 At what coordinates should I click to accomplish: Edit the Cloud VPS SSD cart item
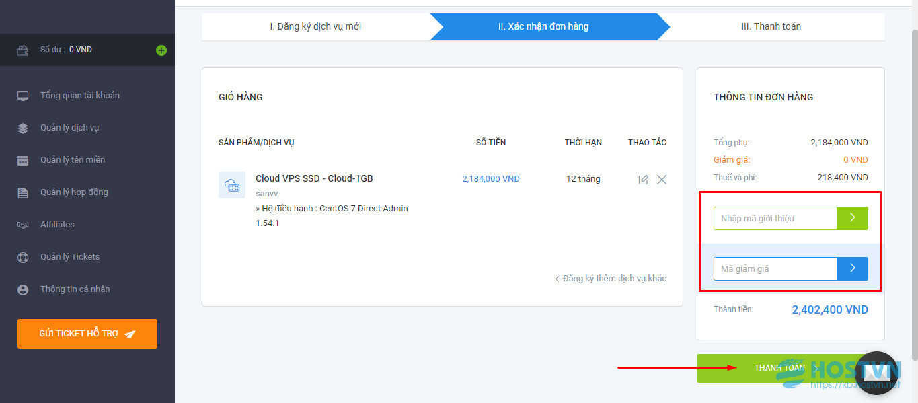pyautogui.click(x=644, y=180)
